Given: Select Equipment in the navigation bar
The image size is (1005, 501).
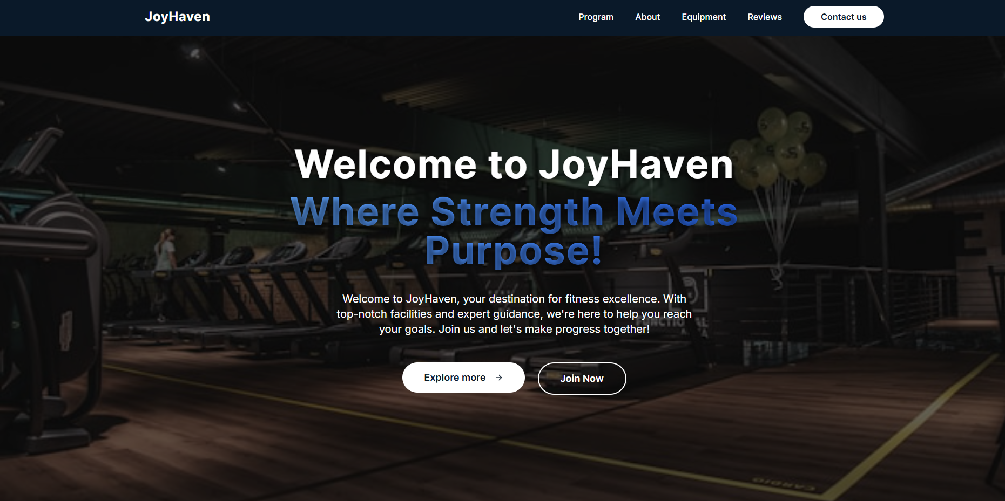Looking at the screenshot, I should coord(704,17).
